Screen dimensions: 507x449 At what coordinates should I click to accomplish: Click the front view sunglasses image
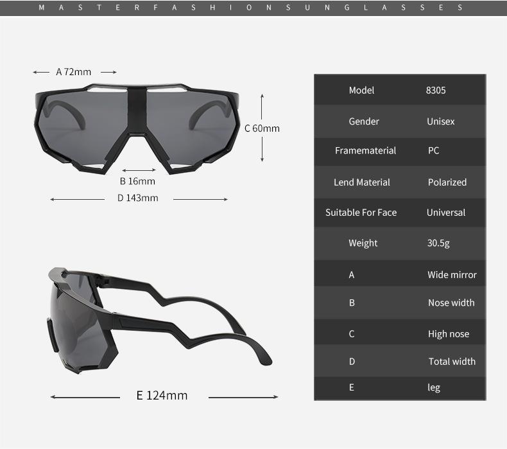pyautogui.click(x=137, y=127)
